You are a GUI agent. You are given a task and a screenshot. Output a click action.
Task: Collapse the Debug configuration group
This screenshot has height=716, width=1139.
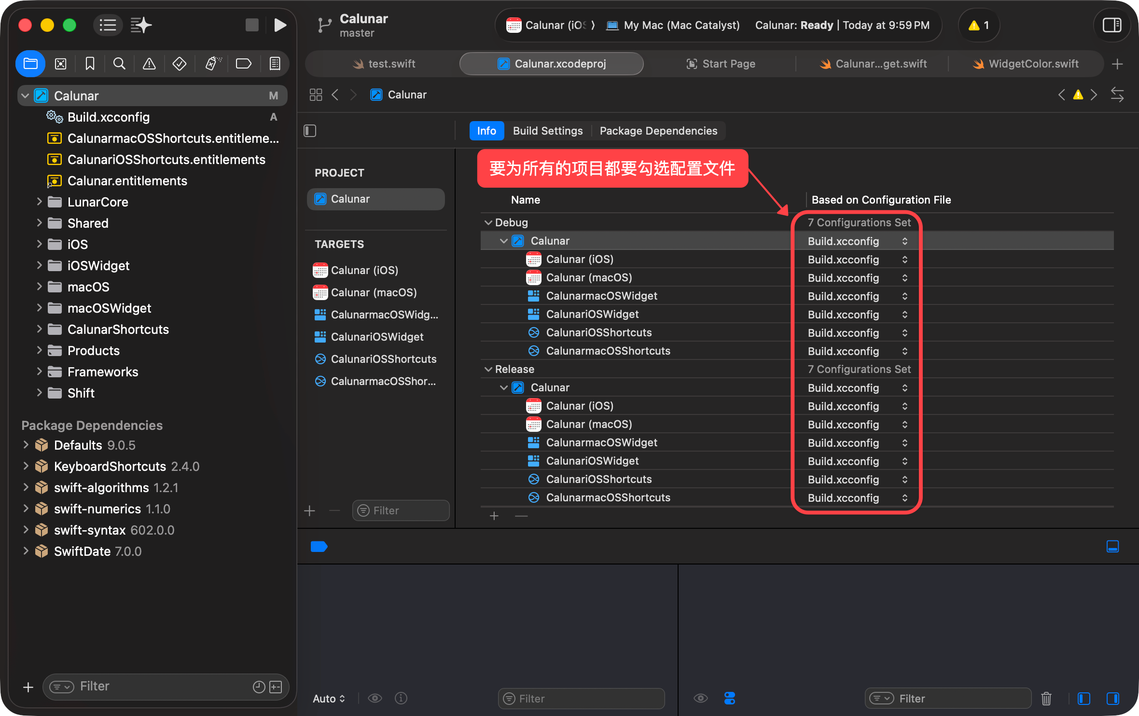tap(488, 222)
